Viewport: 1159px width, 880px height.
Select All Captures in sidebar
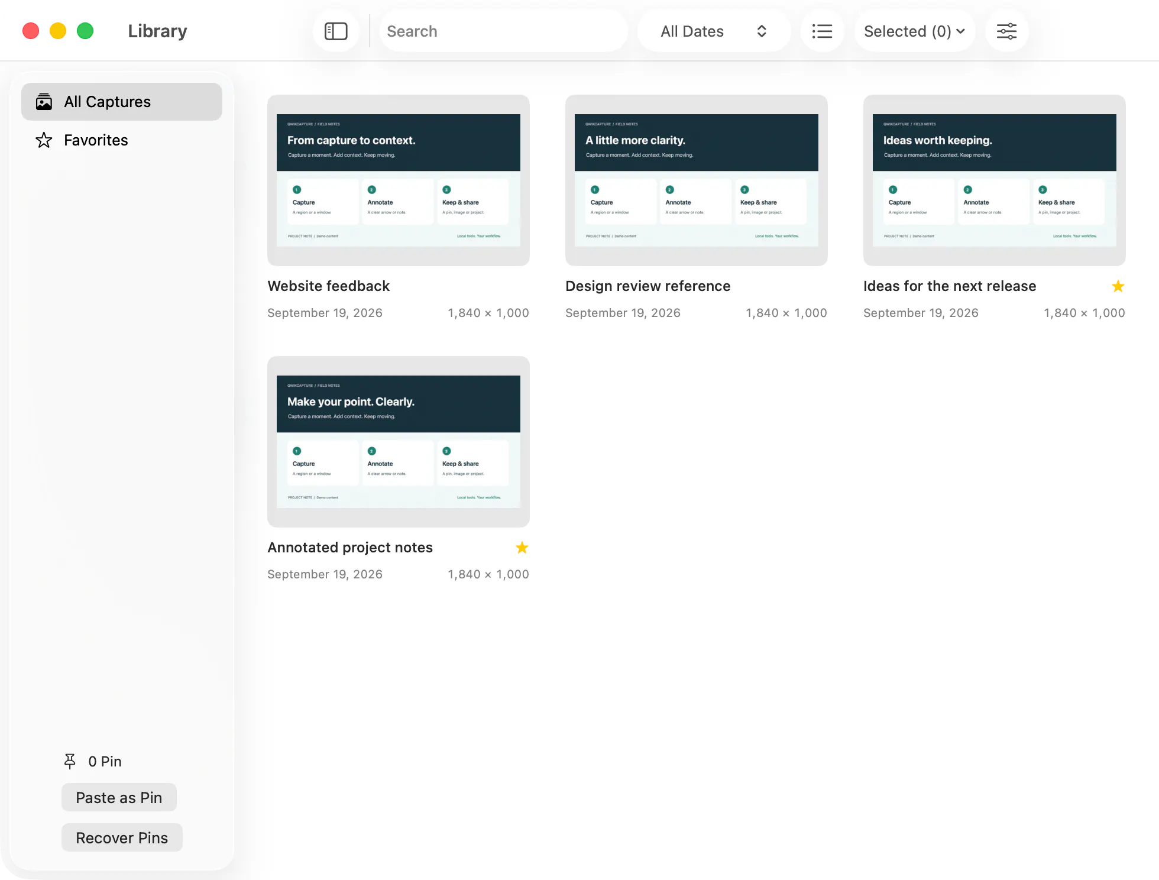click(122, 102)
